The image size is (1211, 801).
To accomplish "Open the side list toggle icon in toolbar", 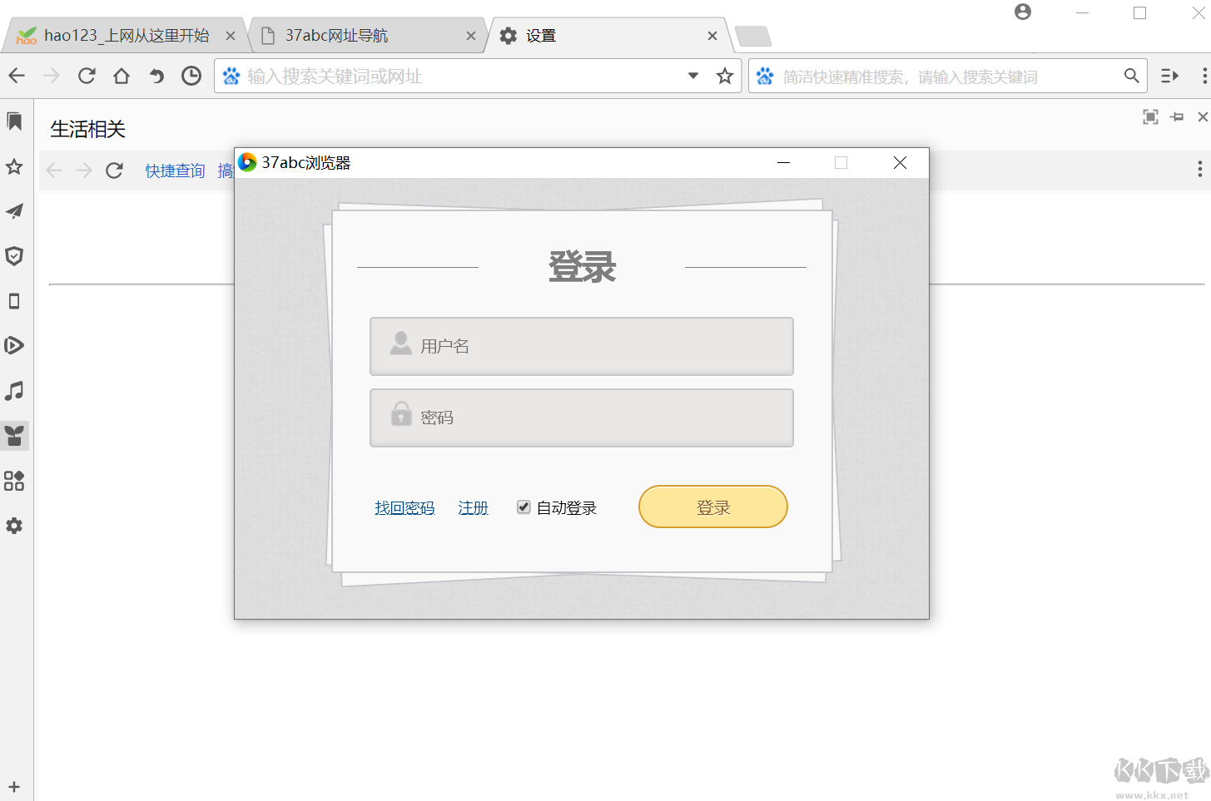I will coord(1169,77).
